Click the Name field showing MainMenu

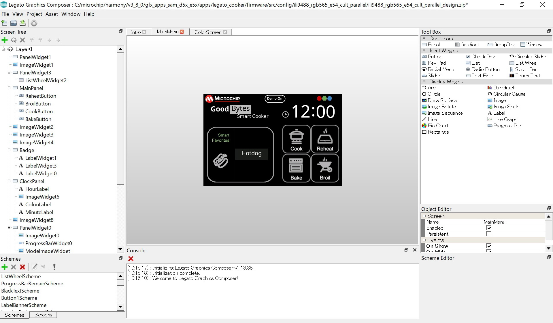[x=514, y=222]
